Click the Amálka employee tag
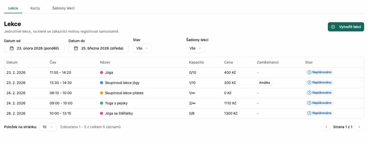 point(264,83)
